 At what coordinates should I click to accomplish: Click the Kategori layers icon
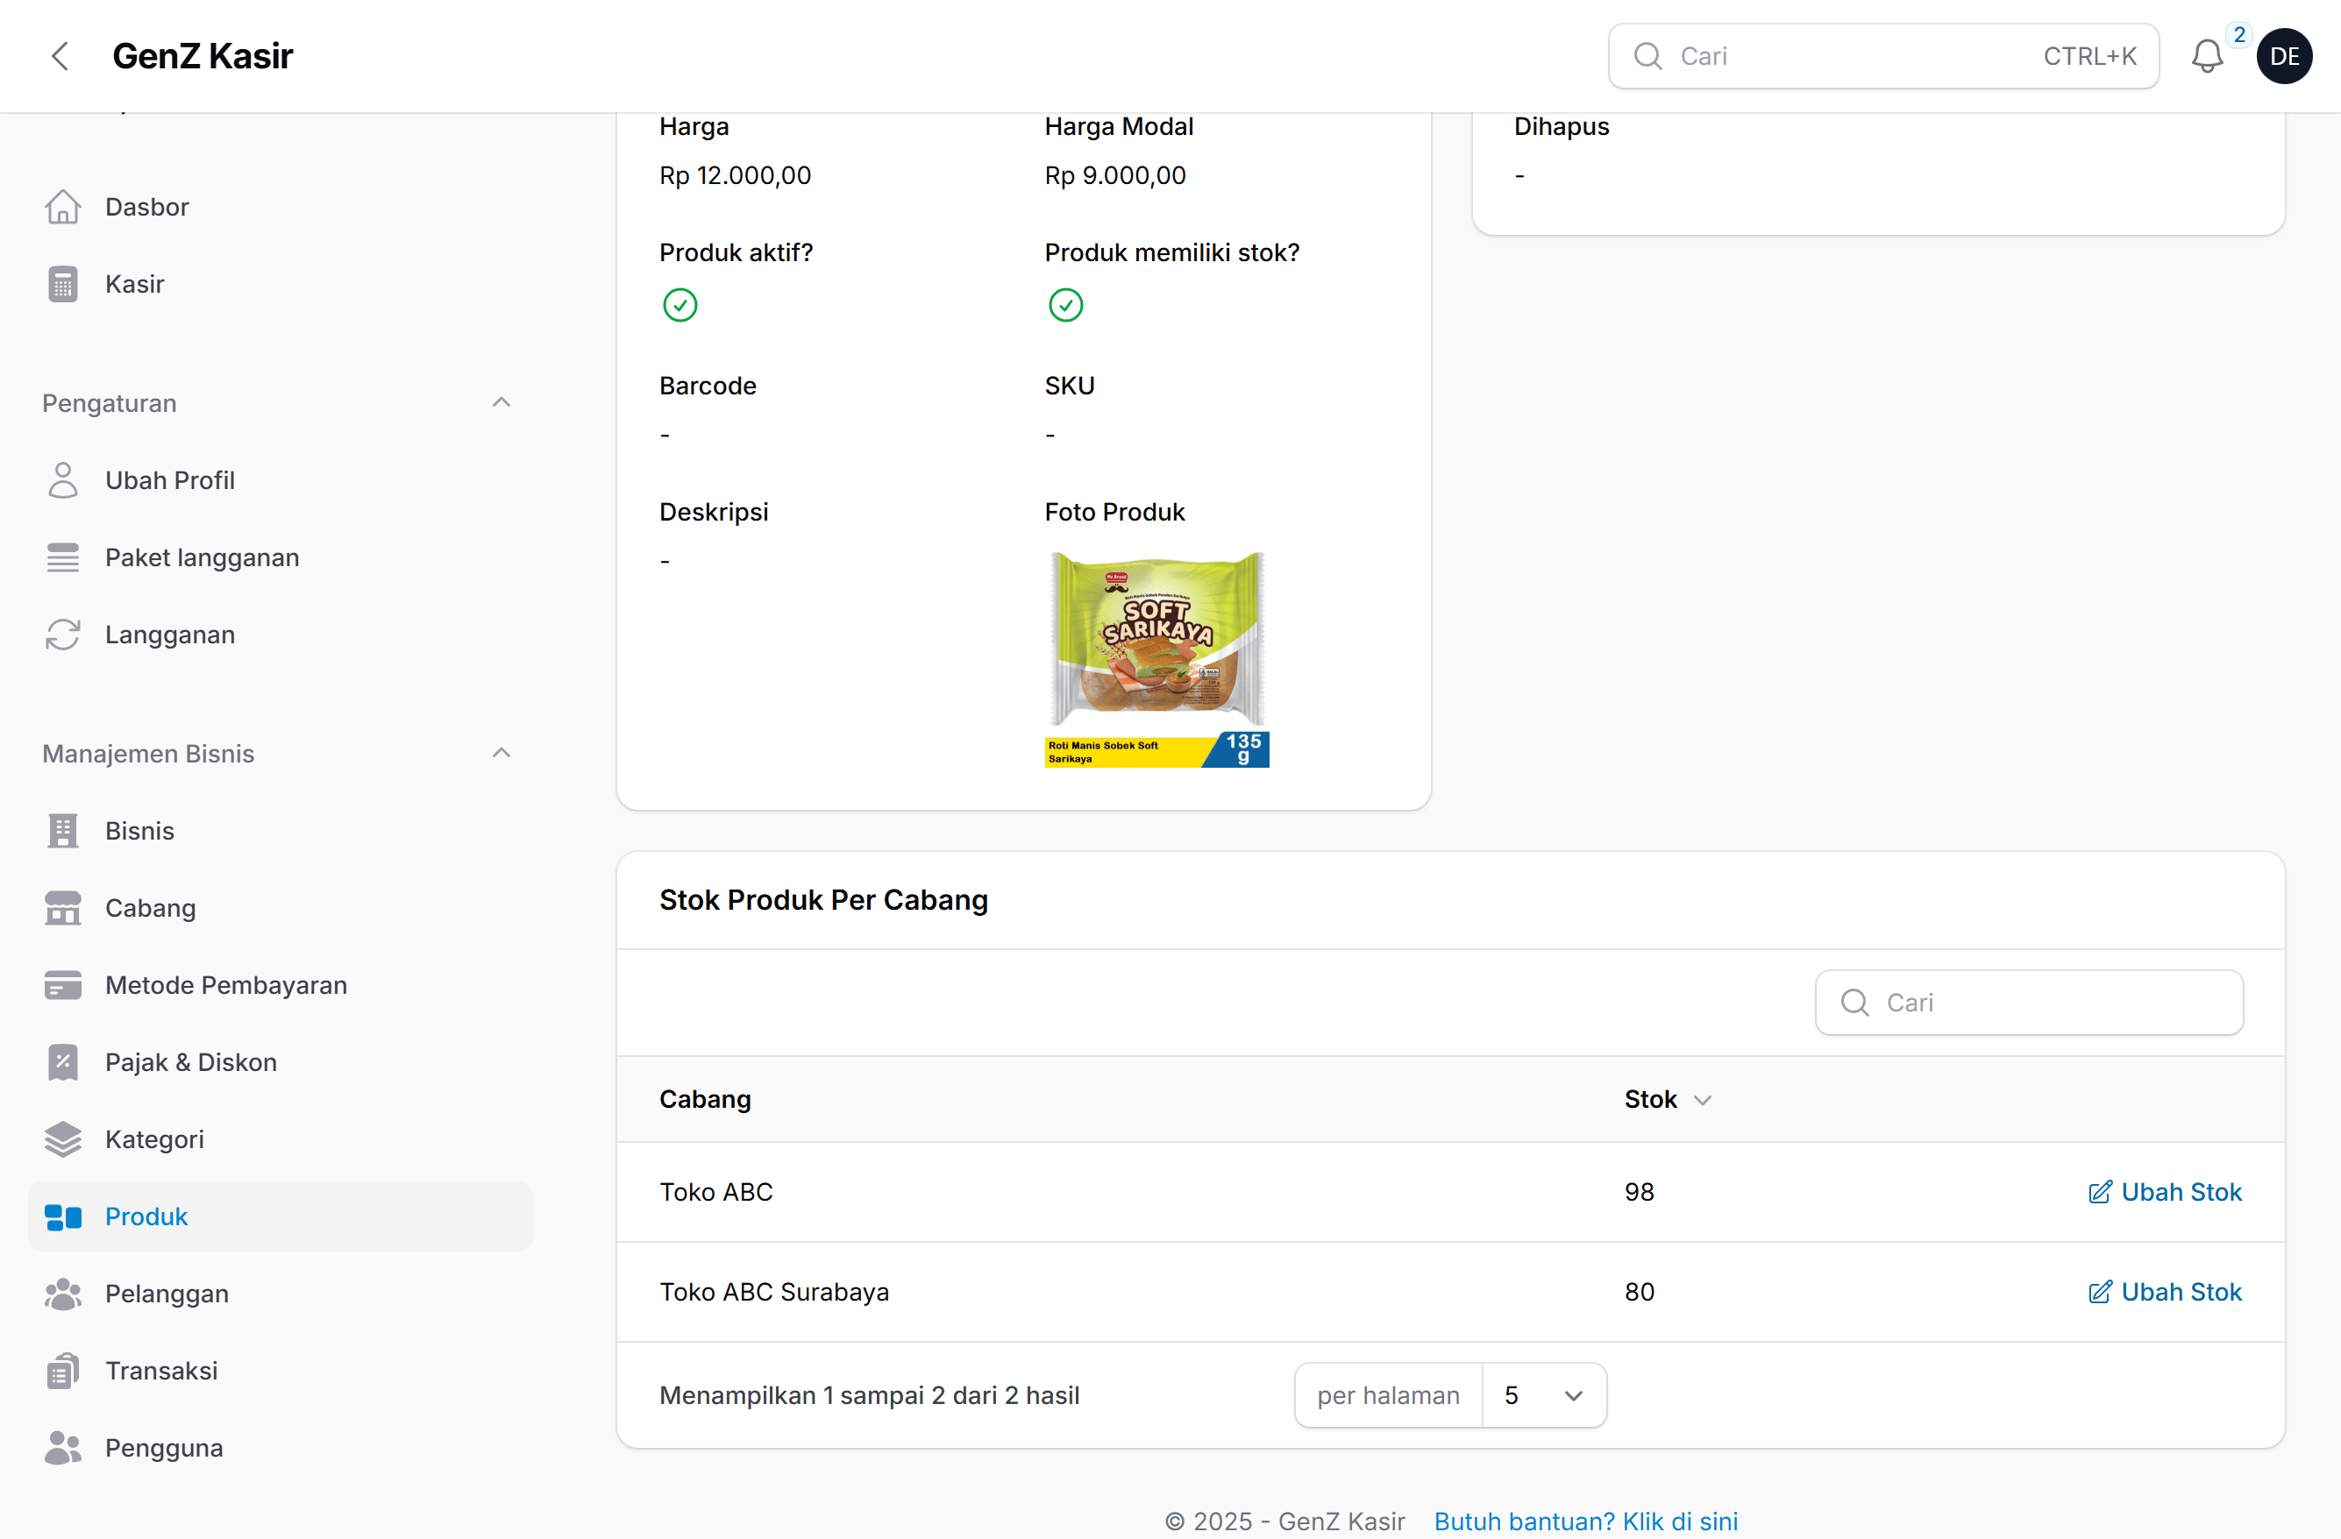click(63, 1138)
